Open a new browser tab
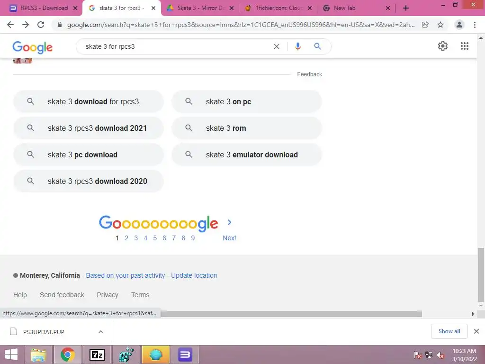Screen dimensions: 485x364 (406, 9)
